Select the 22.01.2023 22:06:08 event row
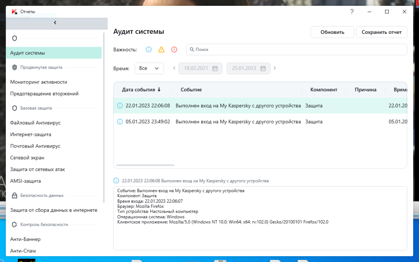This screenshot has width=419, height=262. point(260,106)
